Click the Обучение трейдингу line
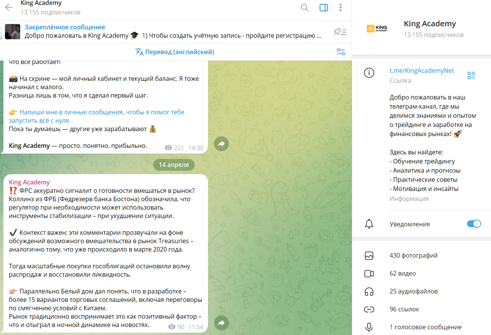Image resolution: width=491 pixels, height=335 pixels. click(422, 161)
